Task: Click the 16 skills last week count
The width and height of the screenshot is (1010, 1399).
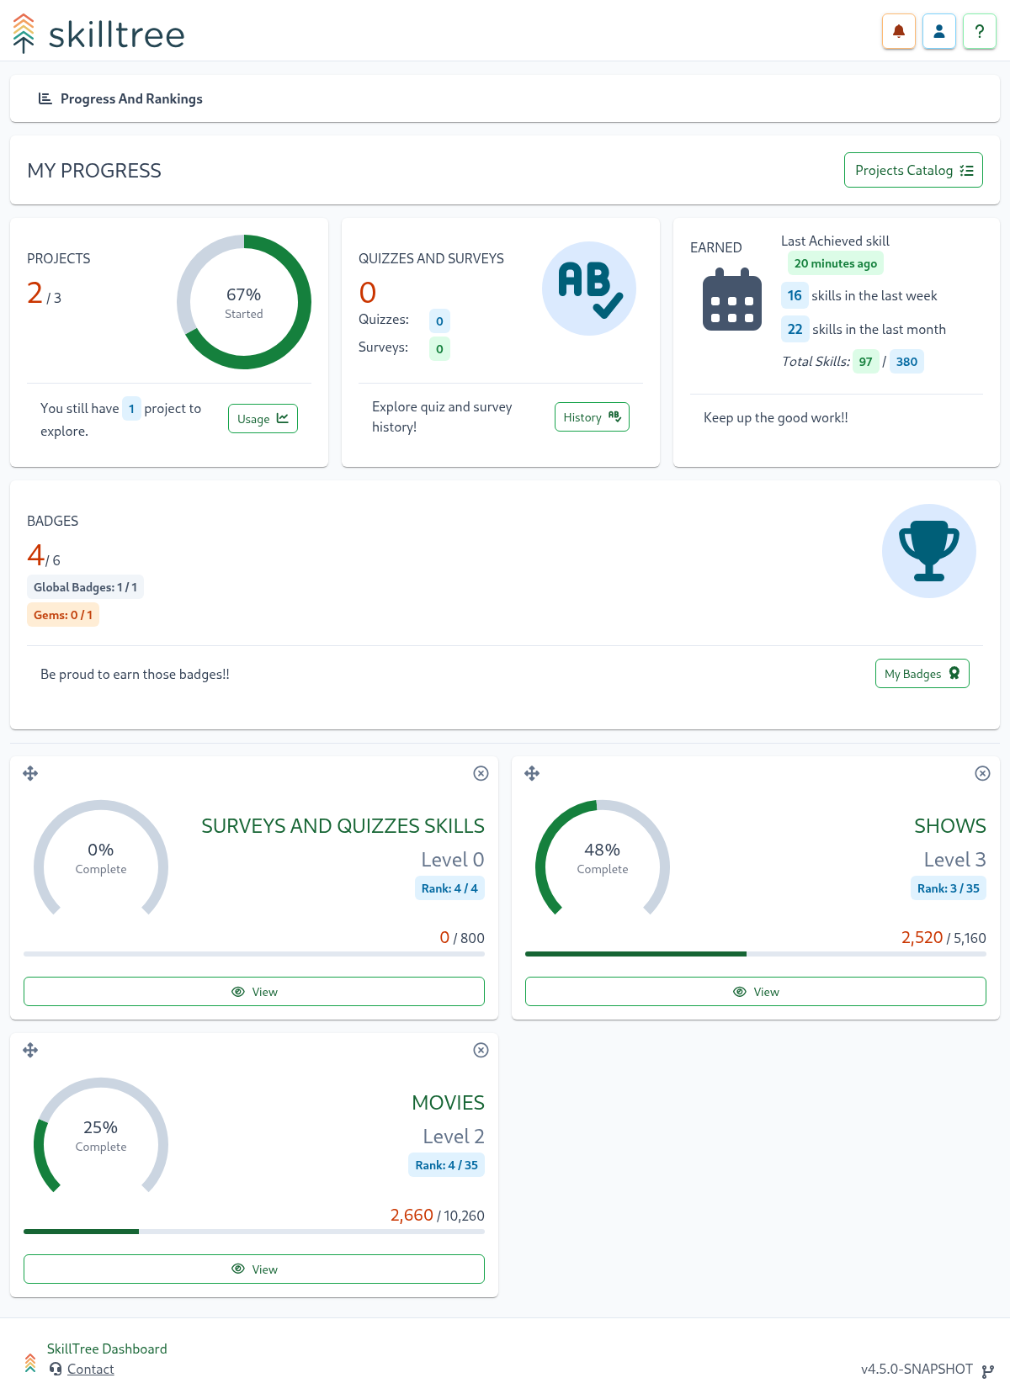Action: (x=795, y=295)
